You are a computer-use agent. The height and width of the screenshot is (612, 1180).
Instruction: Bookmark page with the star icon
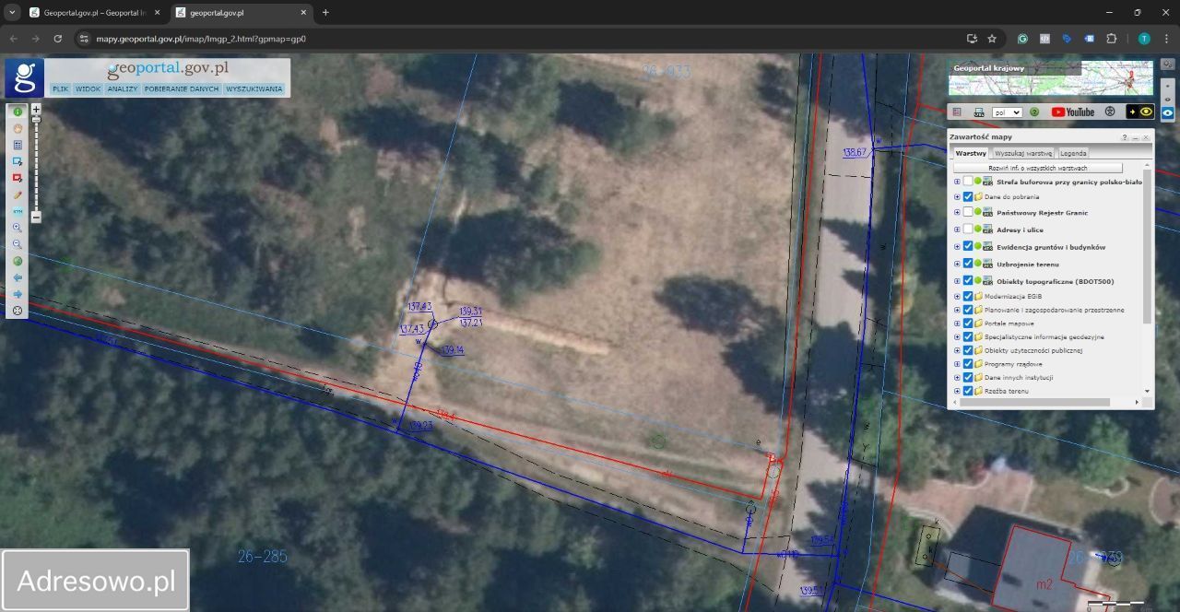coord(992,39)
